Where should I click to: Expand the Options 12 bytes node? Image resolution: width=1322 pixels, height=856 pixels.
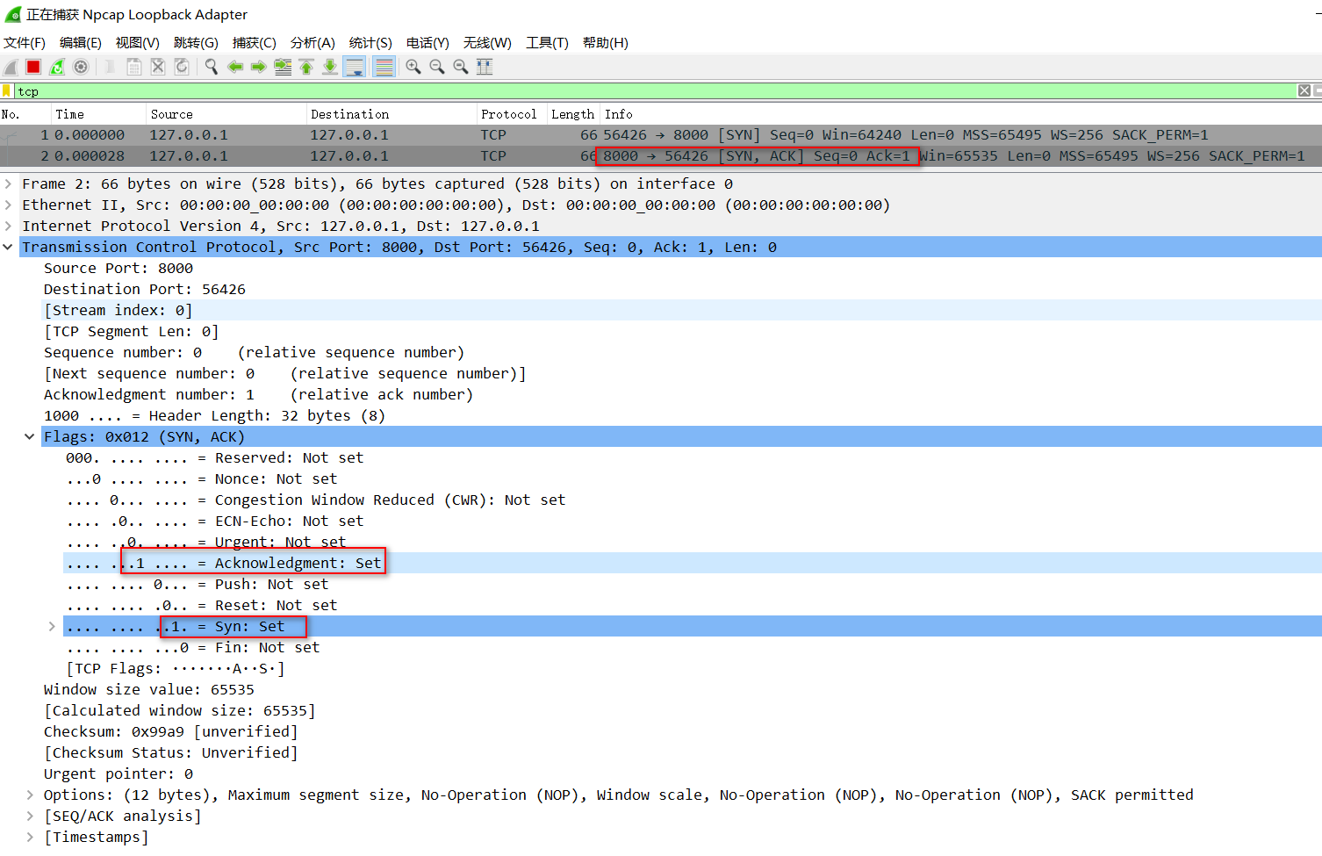click(31, 795)
